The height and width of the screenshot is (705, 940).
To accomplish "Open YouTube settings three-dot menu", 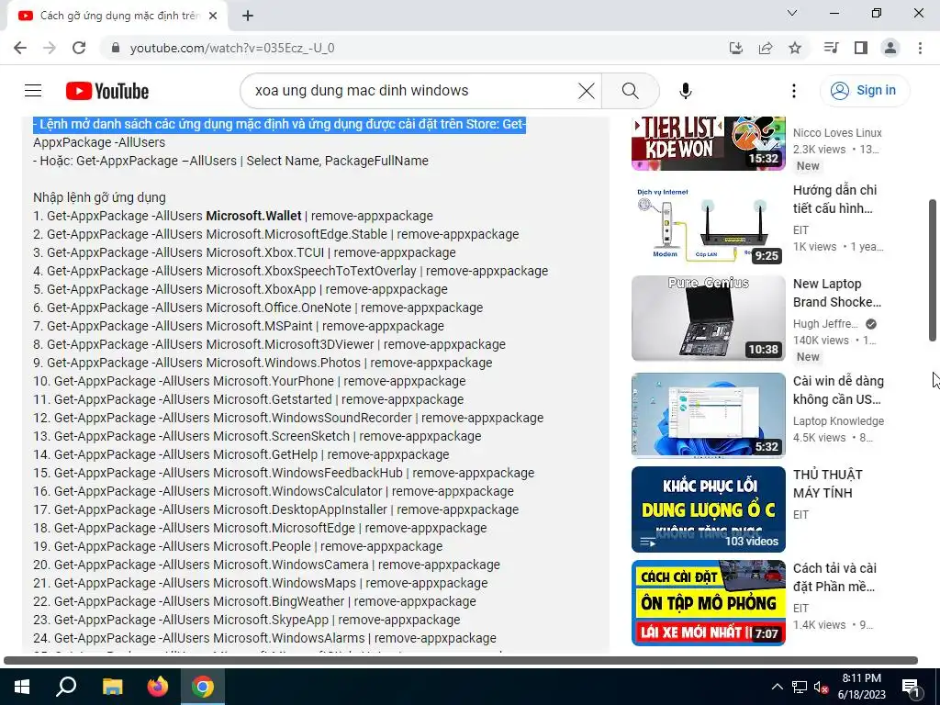I will click(794, 91).
